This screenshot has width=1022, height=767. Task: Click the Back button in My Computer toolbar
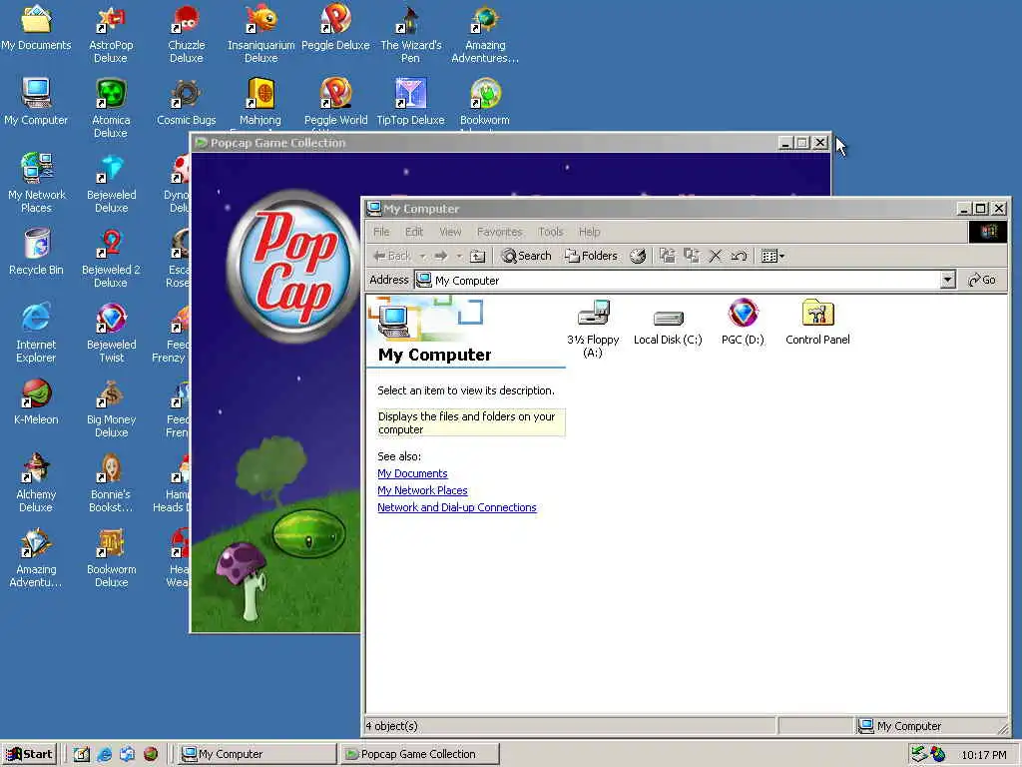(391, 256)
